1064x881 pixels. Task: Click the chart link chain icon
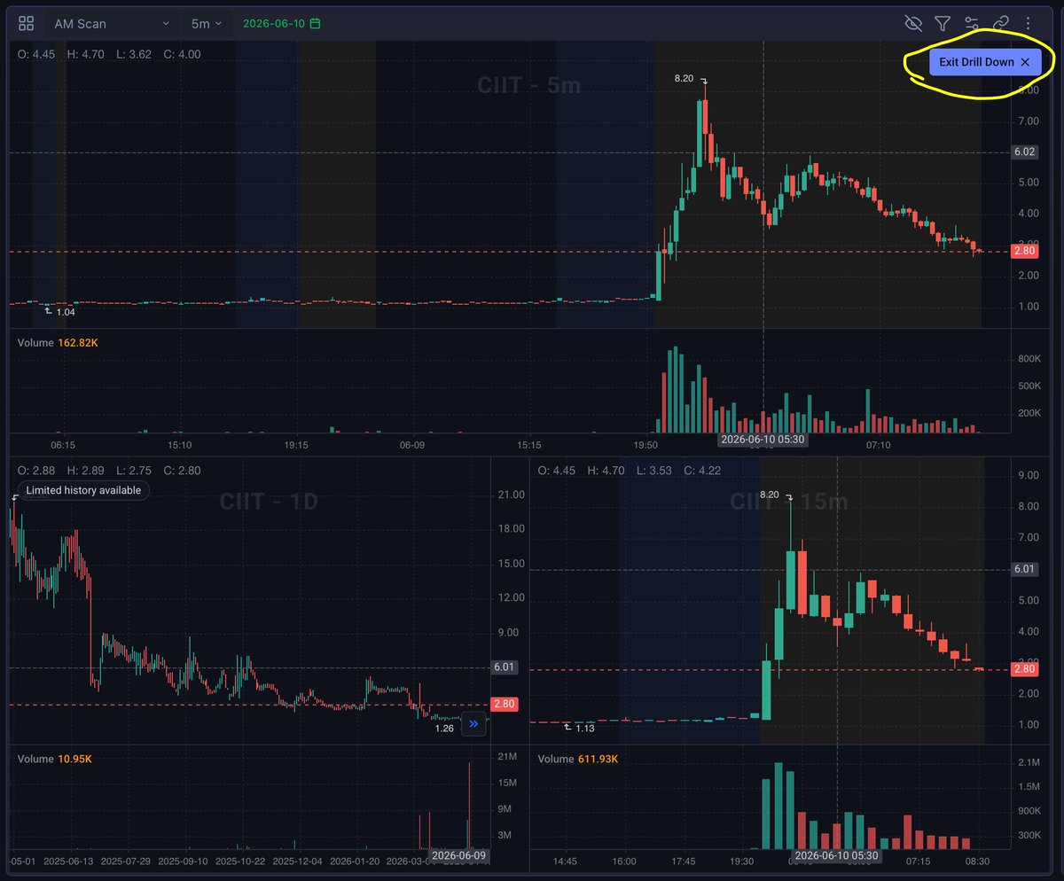(x=1000, y=23)
